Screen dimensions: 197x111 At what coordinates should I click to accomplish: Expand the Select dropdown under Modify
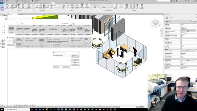[x=2, y=10]
